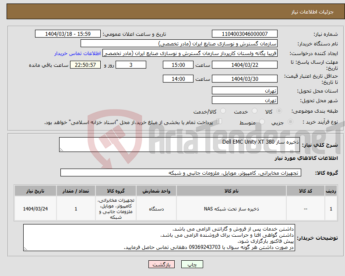Click the نام کالا column header

(x=231, y=191)
